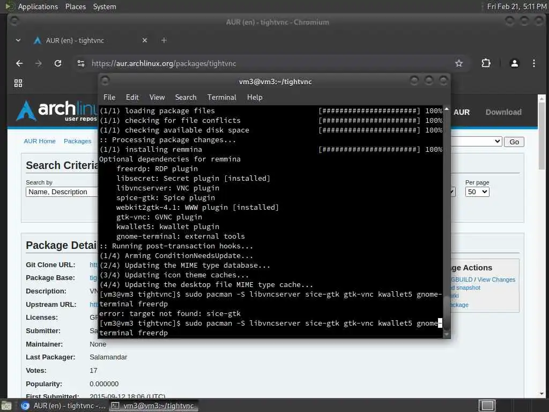Screen dimensions: 549x412
Task: Open Chromium three-dot menu
Action: [533, 63]
